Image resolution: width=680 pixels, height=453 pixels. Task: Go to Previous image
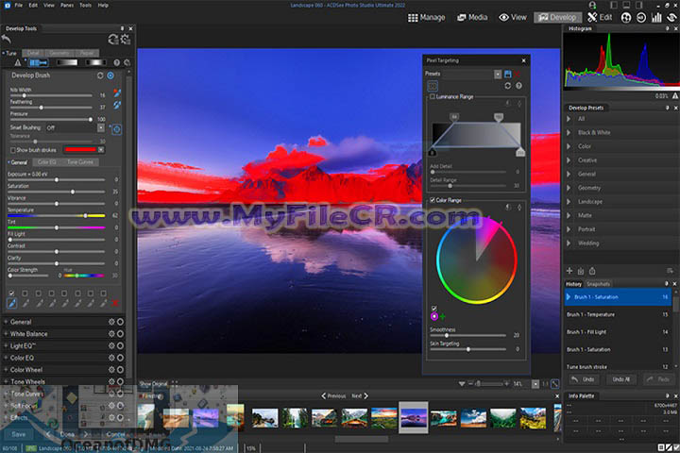[333, 395]
